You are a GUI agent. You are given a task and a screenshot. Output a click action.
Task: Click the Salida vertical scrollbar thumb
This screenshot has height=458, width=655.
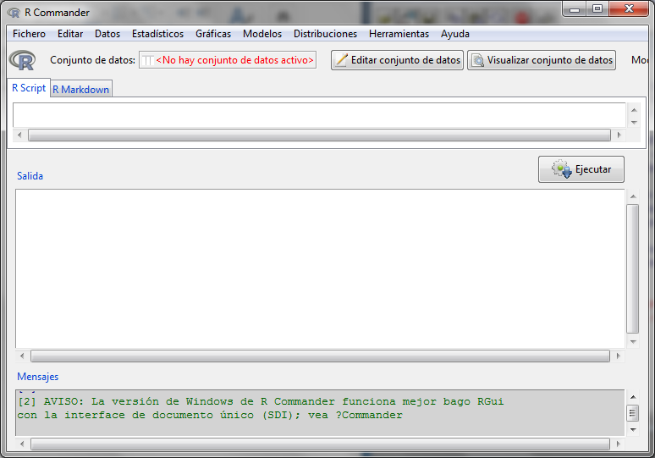tap(633, 269)
